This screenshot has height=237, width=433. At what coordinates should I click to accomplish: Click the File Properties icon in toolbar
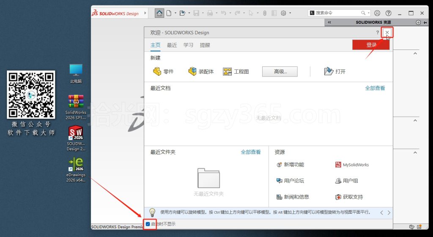click(x=274, y=13)
